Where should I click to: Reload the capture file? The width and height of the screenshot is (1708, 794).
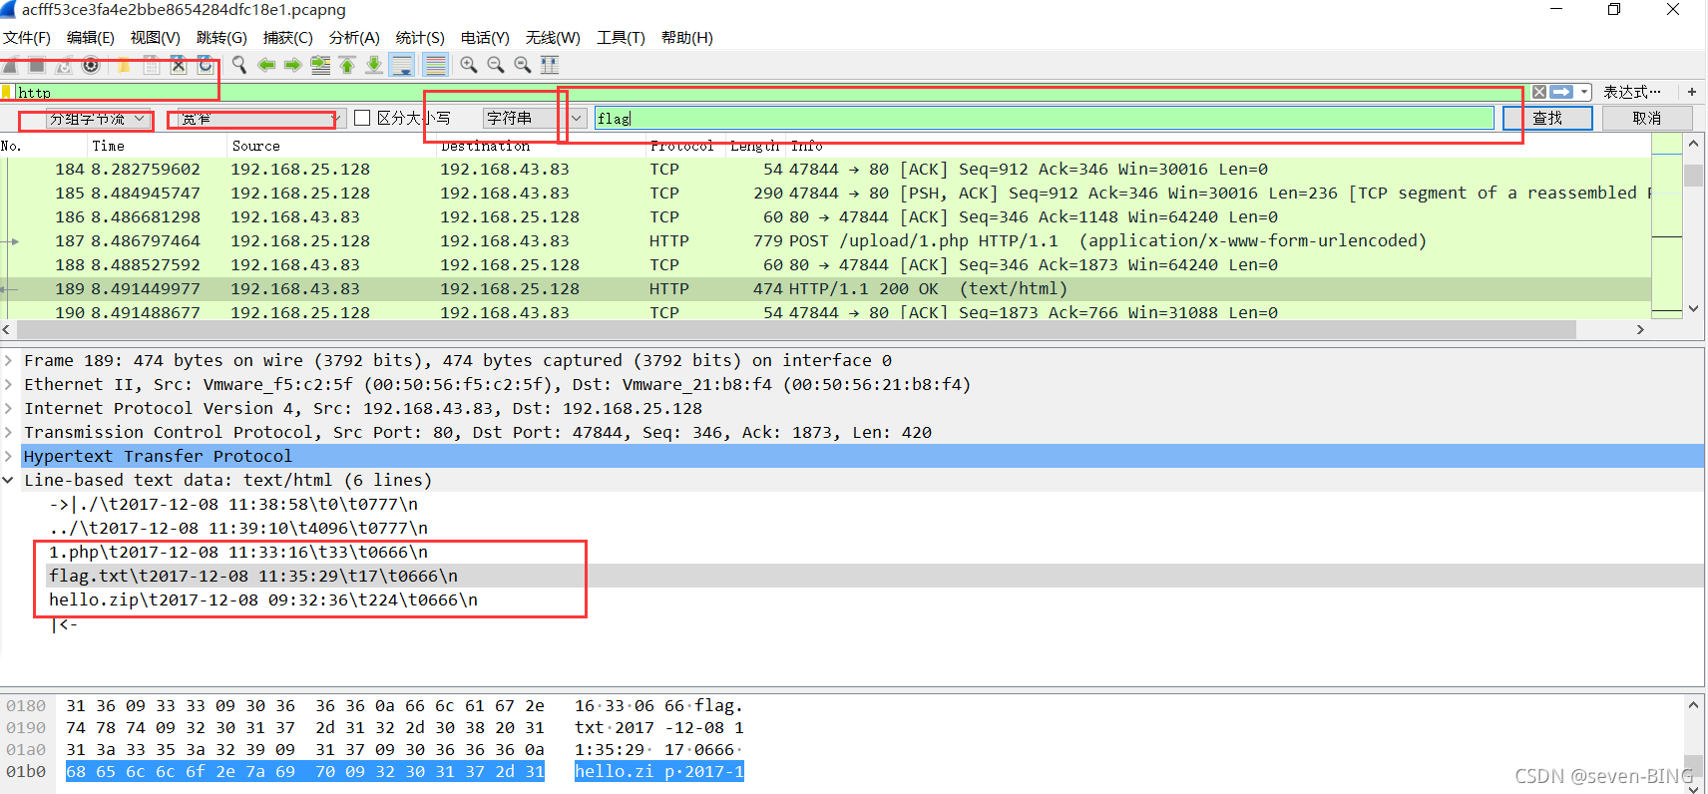point(205,65)
